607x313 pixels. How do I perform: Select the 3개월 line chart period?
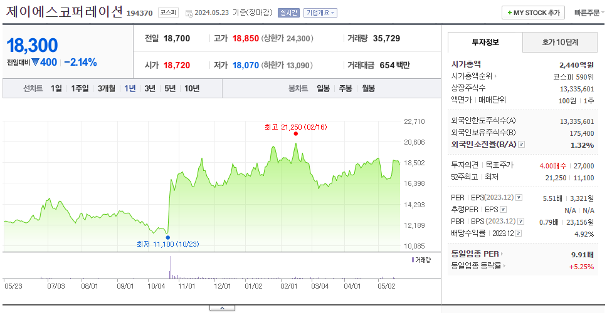click(x=107, y=88)
